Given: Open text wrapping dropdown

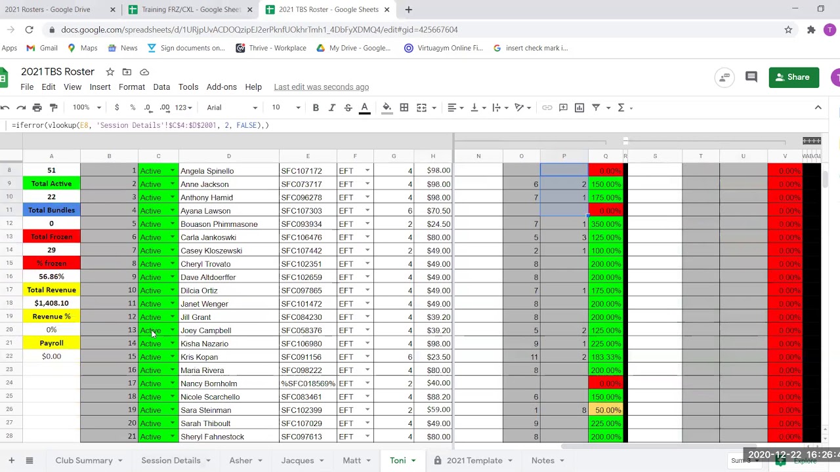Looking at the screenshot, I should coord(500,108).
